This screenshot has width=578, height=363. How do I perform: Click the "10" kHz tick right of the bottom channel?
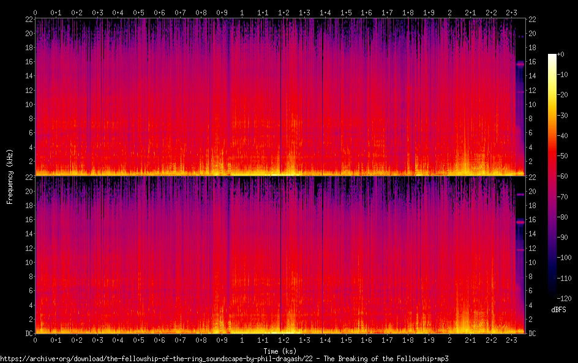pyautogui.click(x=533, y=262)
